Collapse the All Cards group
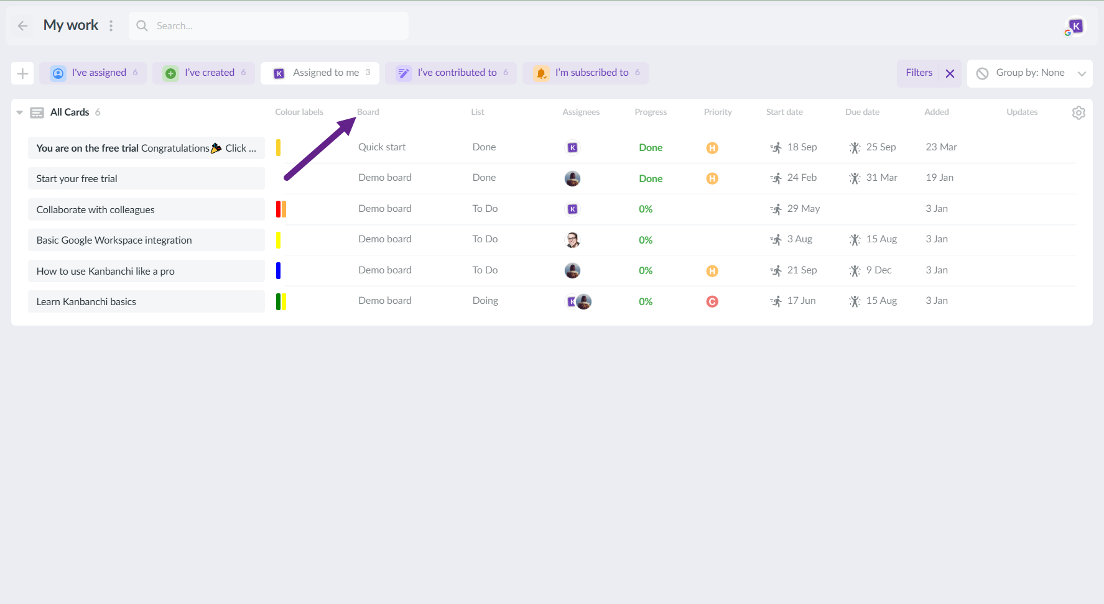The width and height of the screenshot is (1104, 604). [x=19, y=112]
